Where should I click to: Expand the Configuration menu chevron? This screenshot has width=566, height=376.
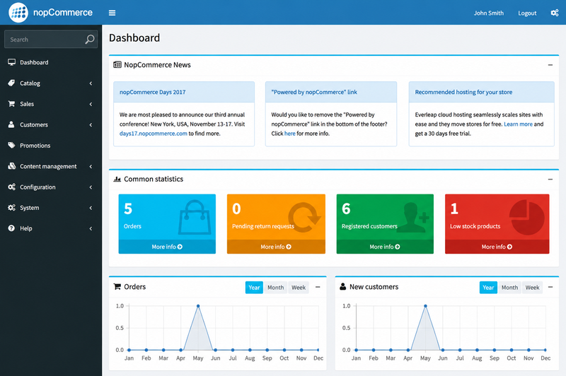[91, 187]
